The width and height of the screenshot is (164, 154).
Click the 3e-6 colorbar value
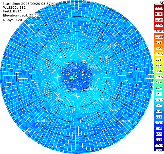click(x=159, y=71)
